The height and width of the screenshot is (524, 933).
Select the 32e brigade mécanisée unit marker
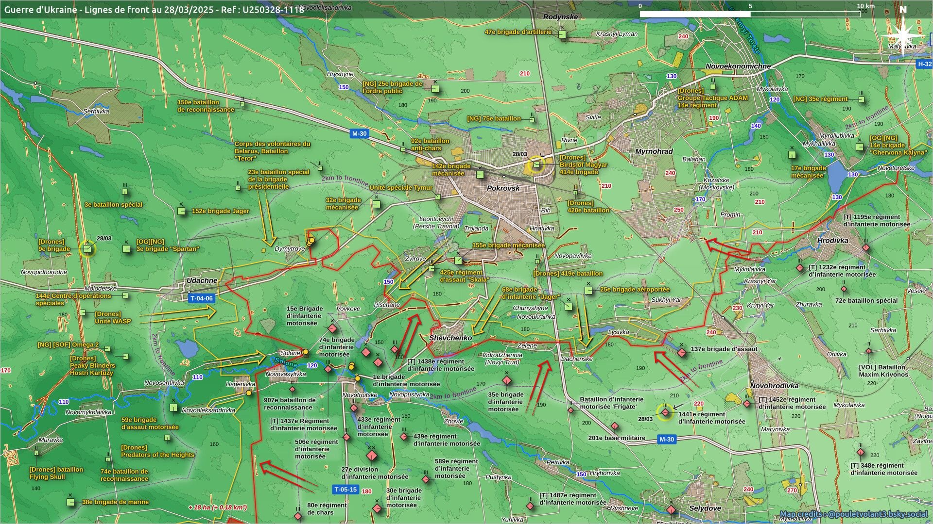(x=377, y=204)
